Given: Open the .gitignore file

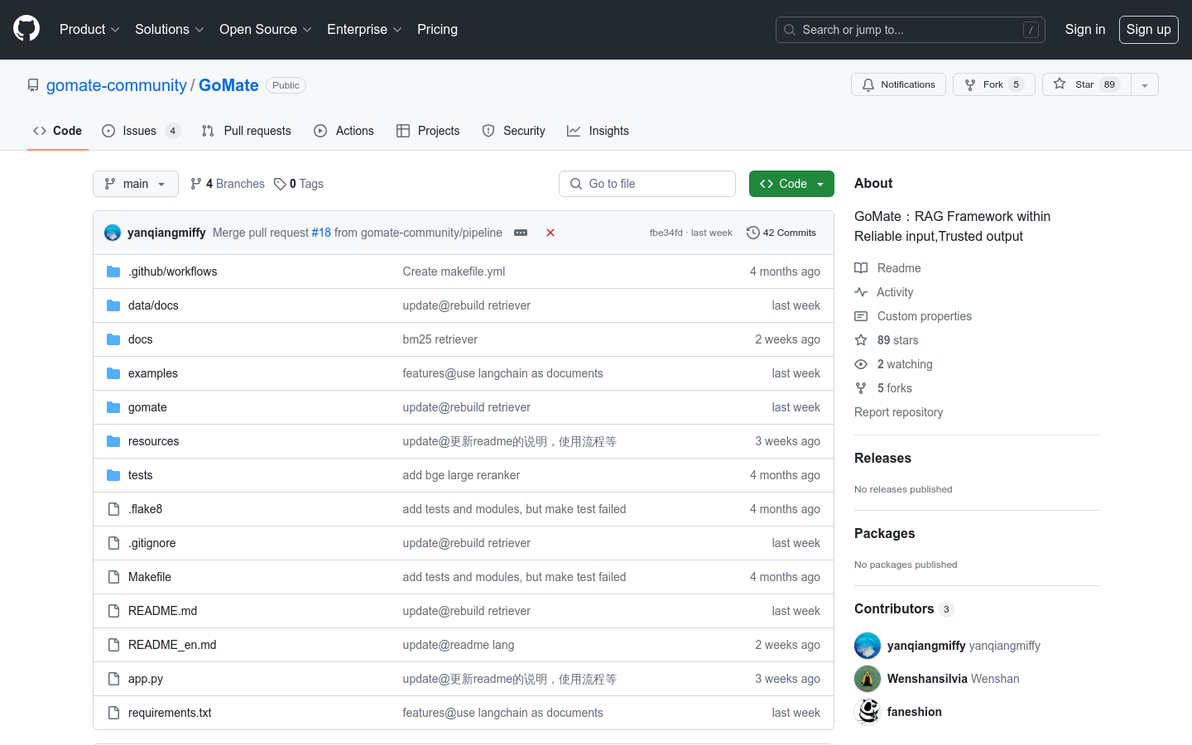Looking at the screenshot, I should point(151,543).
